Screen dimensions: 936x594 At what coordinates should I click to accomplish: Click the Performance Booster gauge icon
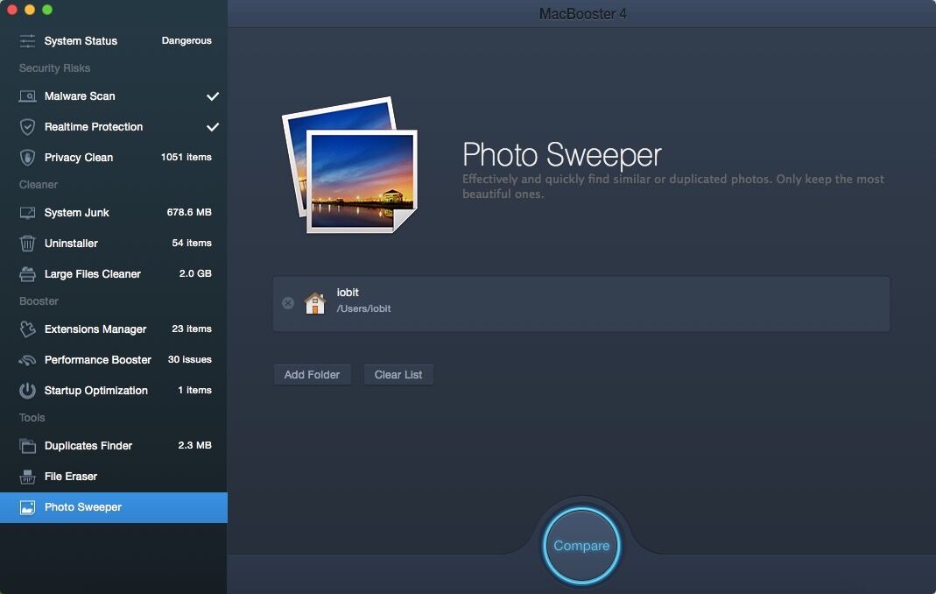pyautogui.click(x=27, y=360)
